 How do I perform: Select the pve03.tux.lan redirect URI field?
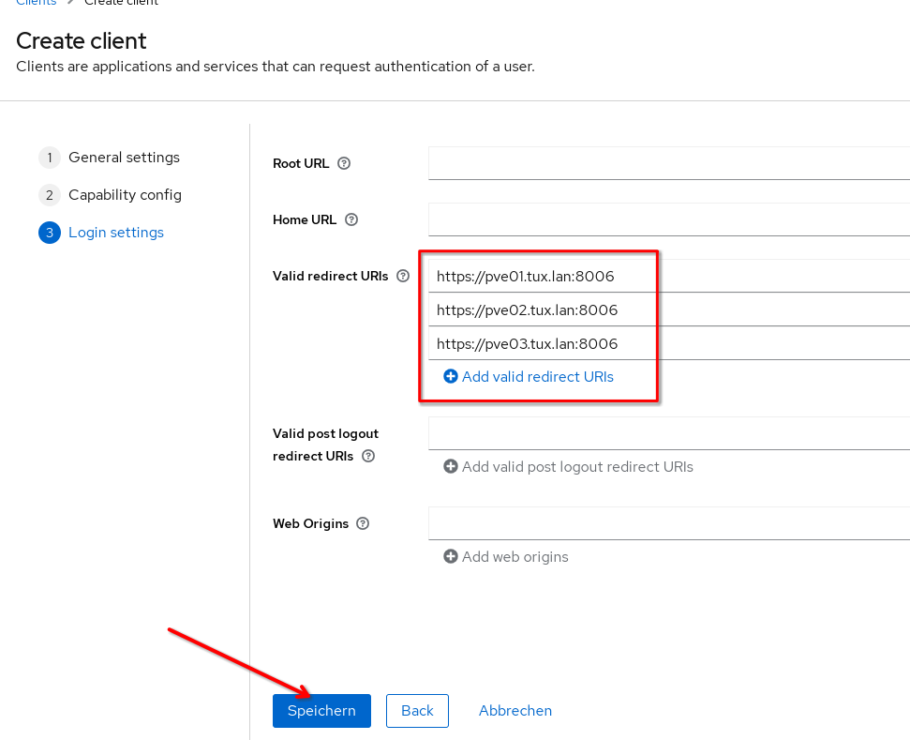pyautogui.click(x=668, y=343)
